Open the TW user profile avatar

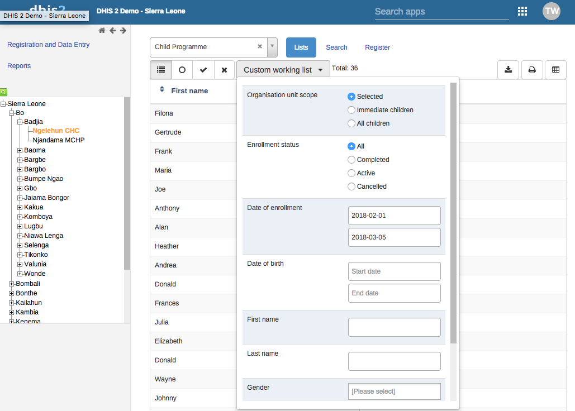(x=551, y=11)
